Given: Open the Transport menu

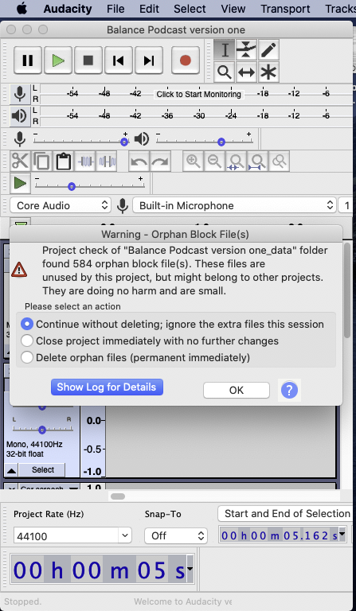Looking at the screenshot, I should click(x=285, y=9).
